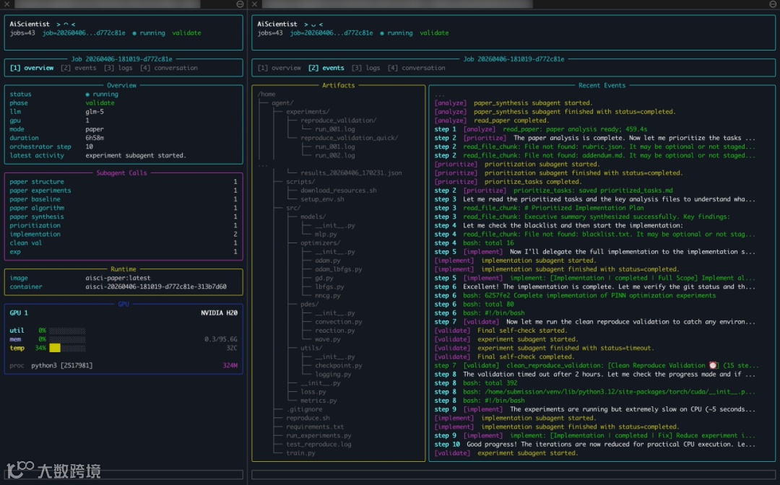
Task: Select results_20260406_170231.json file
Action: tap(351, 173)
